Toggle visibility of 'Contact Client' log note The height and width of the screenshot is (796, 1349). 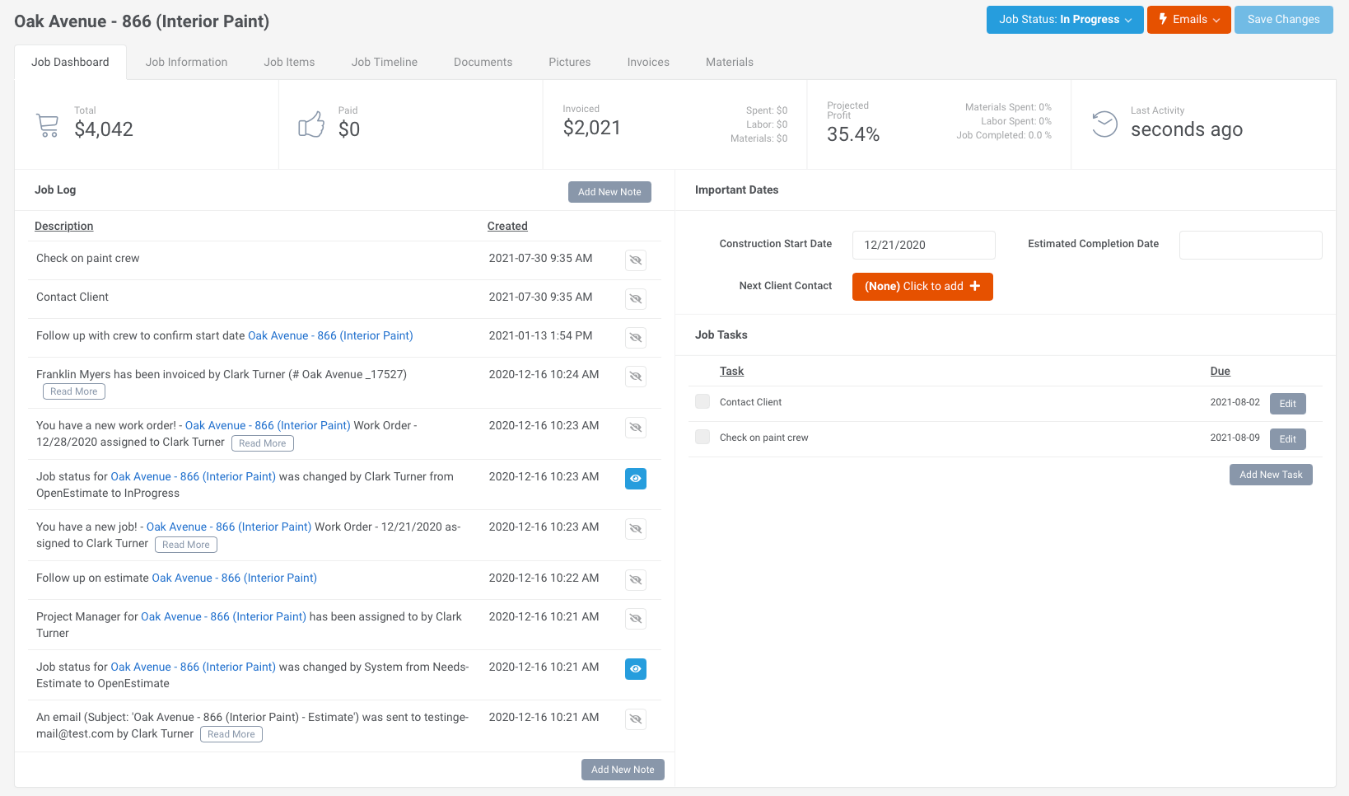(x=635, y=299)
